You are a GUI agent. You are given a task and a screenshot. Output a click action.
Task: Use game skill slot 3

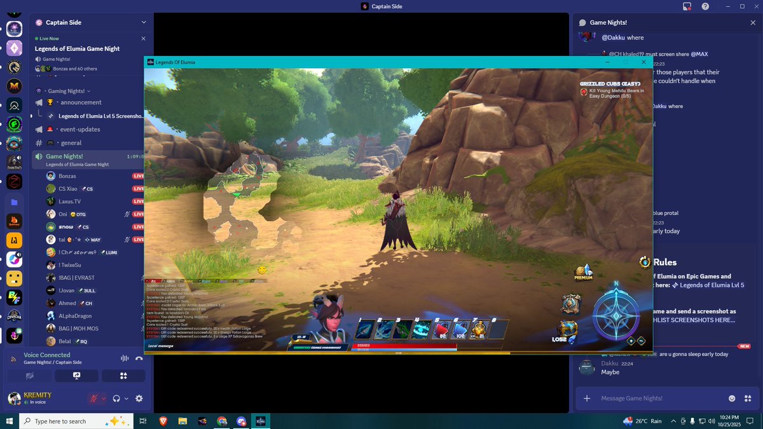(x=403, y=329)
